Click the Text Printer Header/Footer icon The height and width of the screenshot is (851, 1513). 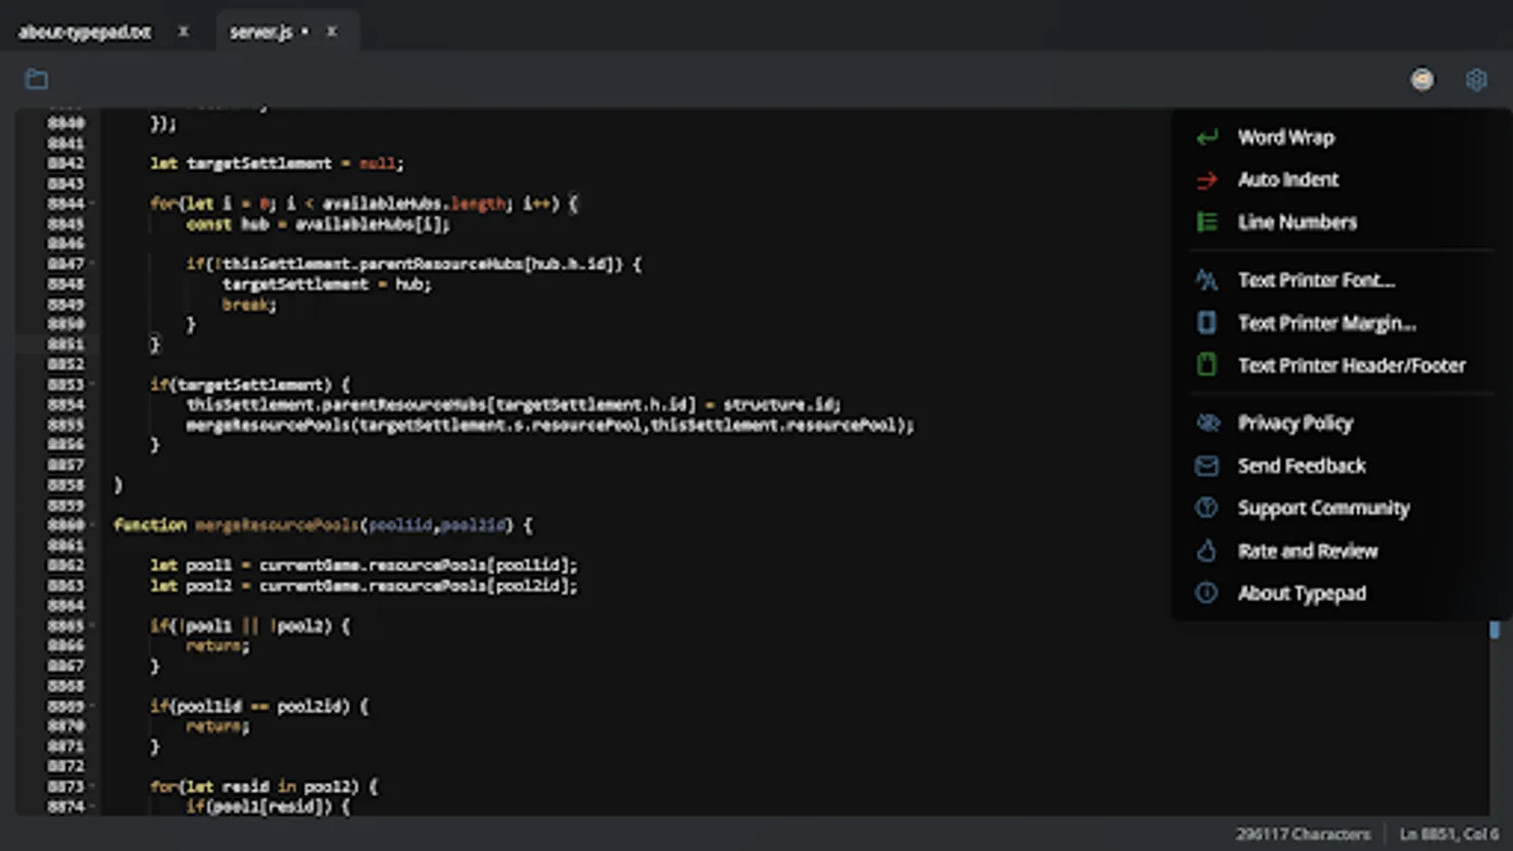point(1207,365)
